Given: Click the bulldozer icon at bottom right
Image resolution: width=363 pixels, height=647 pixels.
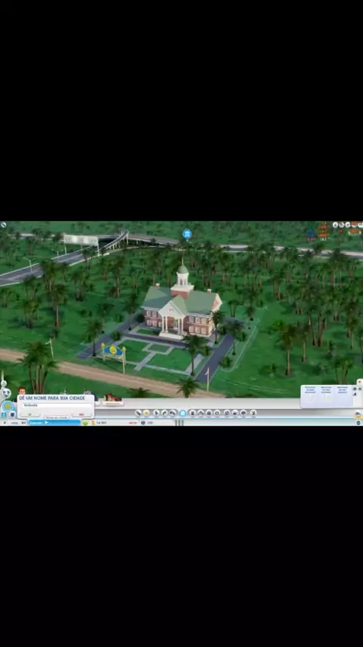Looking at the screenshot, I should [x=358, y=414].
